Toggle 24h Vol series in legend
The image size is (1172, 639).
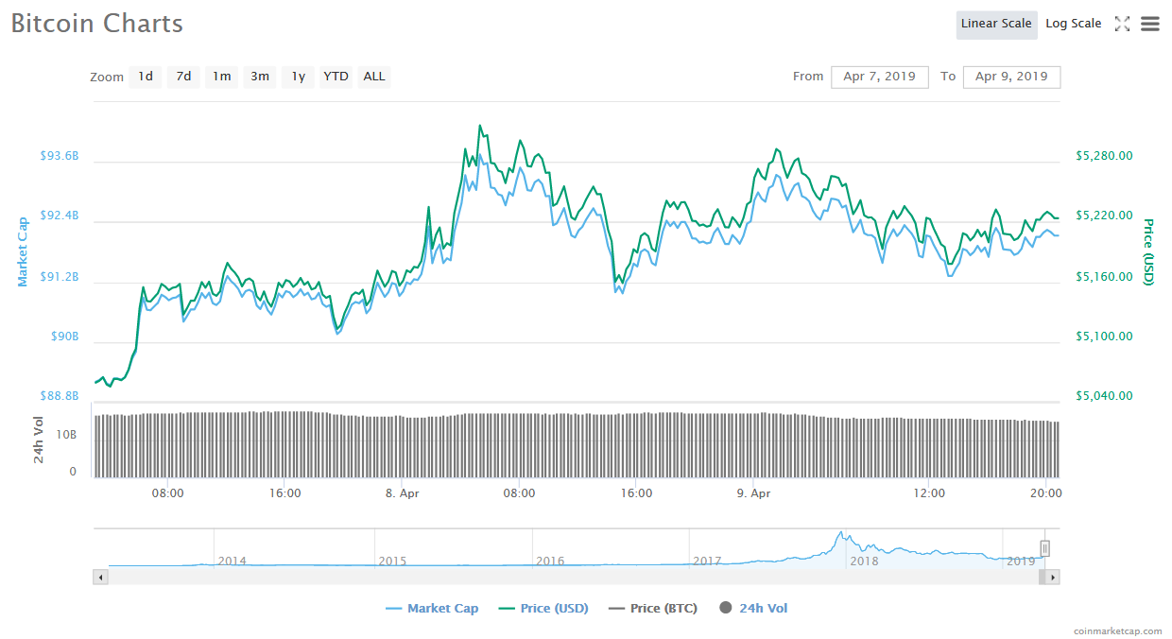753,608
